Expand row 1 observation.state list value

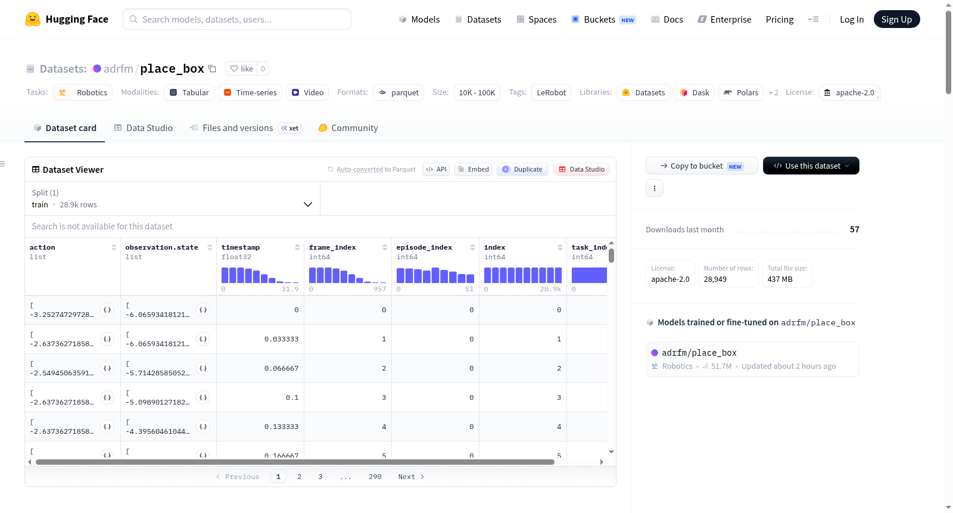(x=203, y=339)
